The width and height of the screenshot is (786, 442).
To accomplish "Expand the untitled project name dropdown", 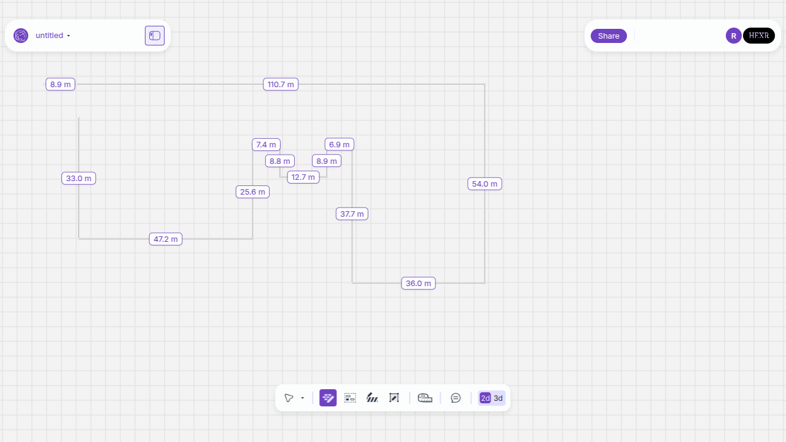I will 53,36.
